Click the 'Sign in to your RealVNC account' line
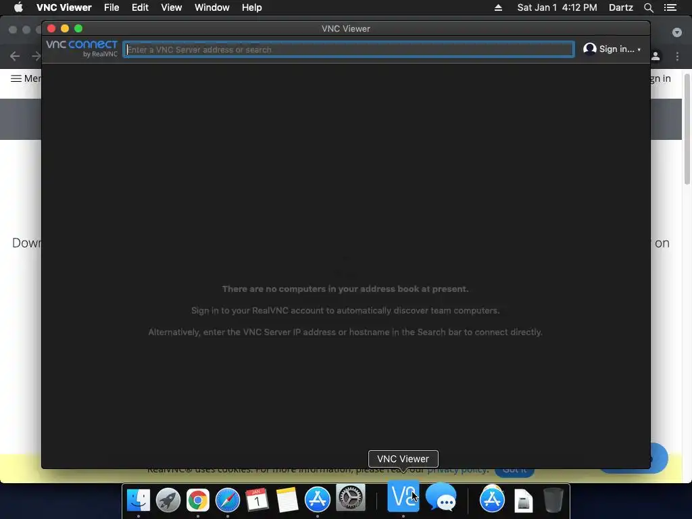 [x=345, y=311]
